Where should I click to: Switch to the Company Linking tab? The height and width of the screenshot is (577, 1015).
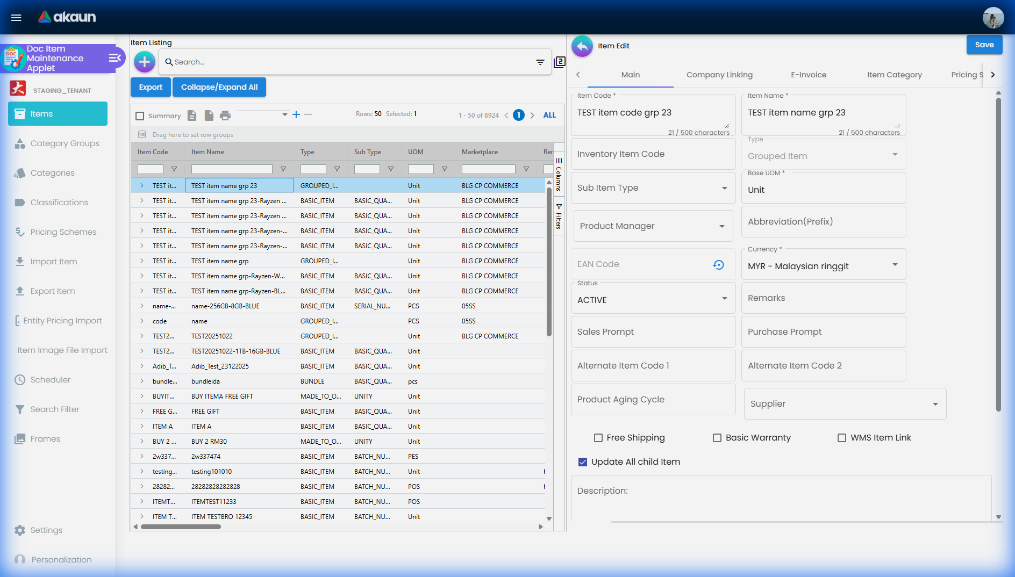click(x=719, y=75)
